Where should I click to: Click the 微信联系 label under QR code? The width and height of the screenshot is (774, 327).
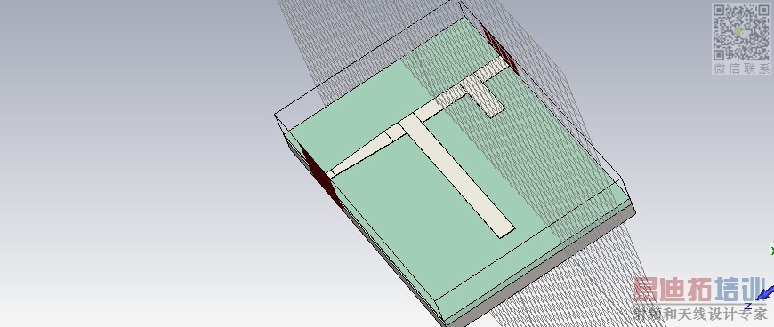tap(741, 68)
